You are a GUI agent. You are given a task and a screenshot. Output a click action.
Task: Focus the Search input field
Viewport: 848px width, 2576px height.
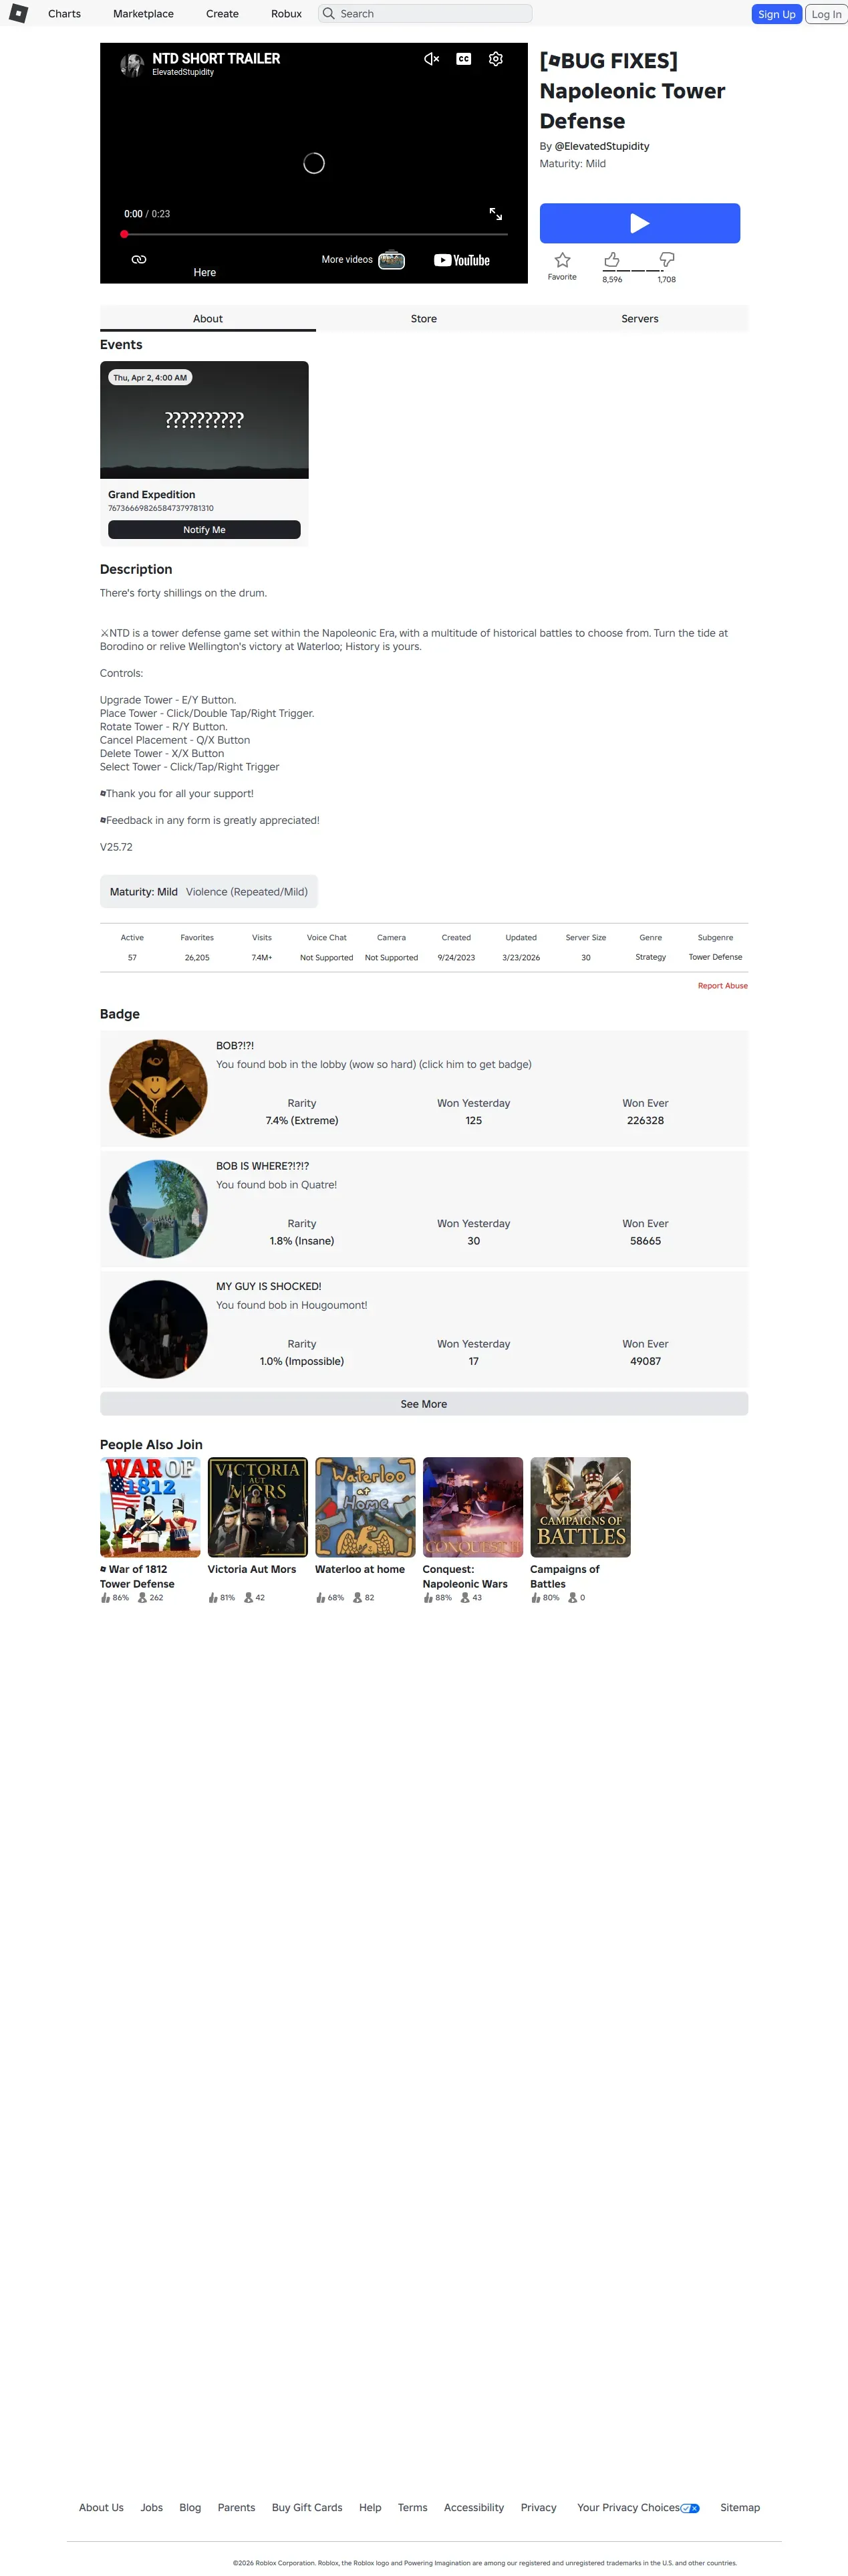coord(426,14)
